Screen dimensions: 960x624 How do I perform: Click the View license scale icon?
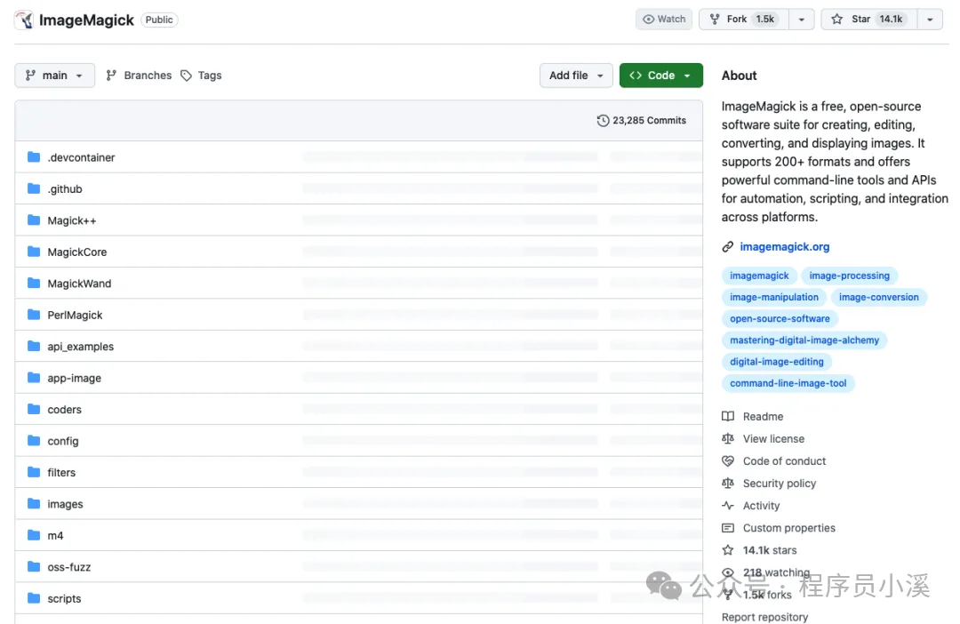pos(727,438)
